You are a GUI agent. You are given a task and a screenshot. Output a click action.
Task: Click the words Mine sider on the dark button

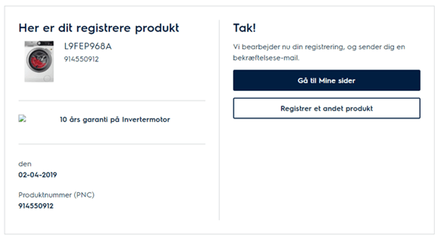coord(337,81)
